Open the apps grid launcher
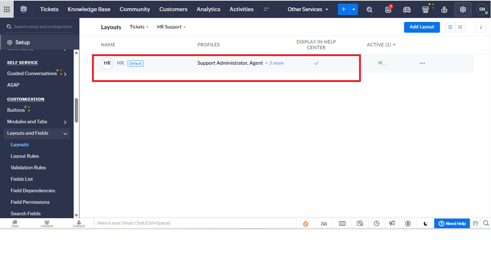Screen dimensions: 491x276 coord(7,9)
